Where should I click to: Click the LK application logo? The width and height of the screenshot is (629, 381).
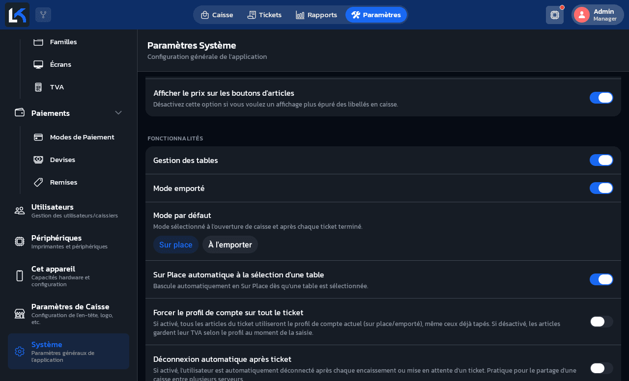[17, 15]
